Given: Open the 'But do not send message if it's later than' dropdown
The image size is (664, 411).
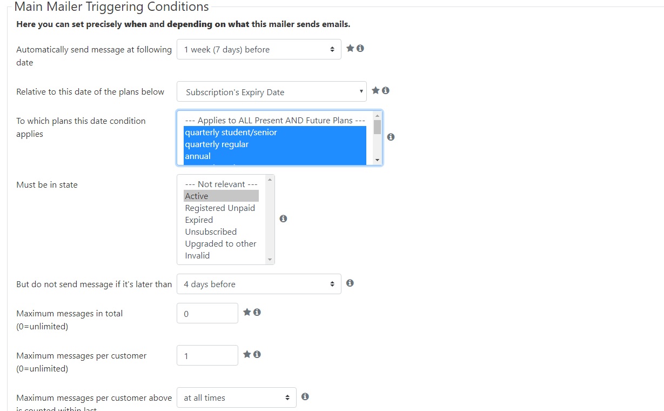Looking at the screenshot, I should [x=259, y=284].
